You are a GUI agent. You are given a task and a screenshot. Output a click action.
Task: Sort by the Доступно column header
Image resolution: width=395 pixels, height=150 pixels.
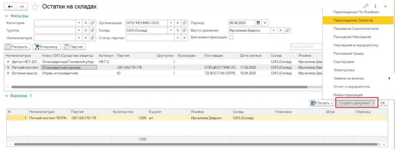(x=165, y=56)
